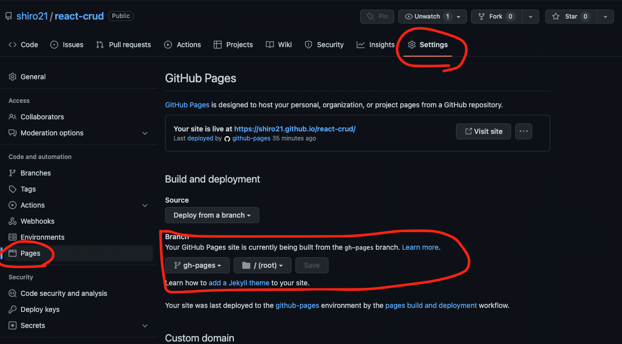Click the shiro21 owner link
Image resolution: width=622 pixels, height=344 pixels.
click(x=32, y=16)
